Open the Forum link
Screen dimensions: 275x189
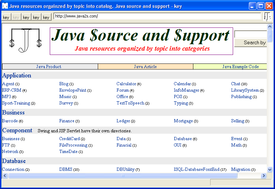[123, 90]
